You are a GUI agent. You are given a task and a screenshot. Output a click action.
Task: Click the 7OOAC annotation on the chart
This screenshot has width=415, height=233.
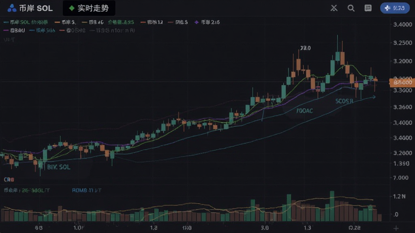click(304, 111)
